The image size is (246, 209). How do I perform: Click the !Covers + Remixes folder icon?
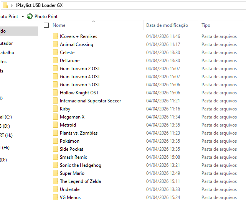[55, 36]
